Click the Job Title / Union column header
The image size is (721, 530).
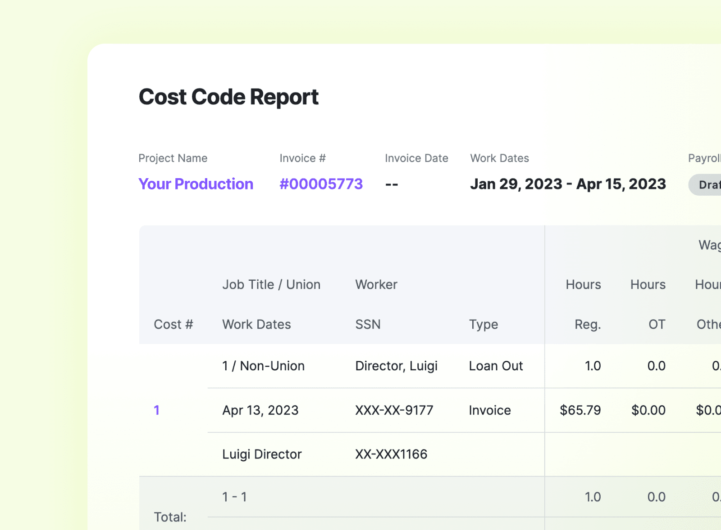point(271,284)
